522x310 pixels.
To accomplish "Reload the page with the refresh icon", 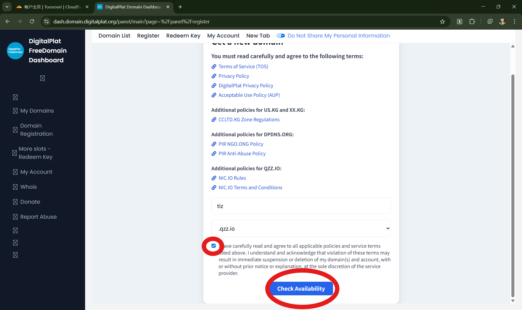I will point(32,21).
